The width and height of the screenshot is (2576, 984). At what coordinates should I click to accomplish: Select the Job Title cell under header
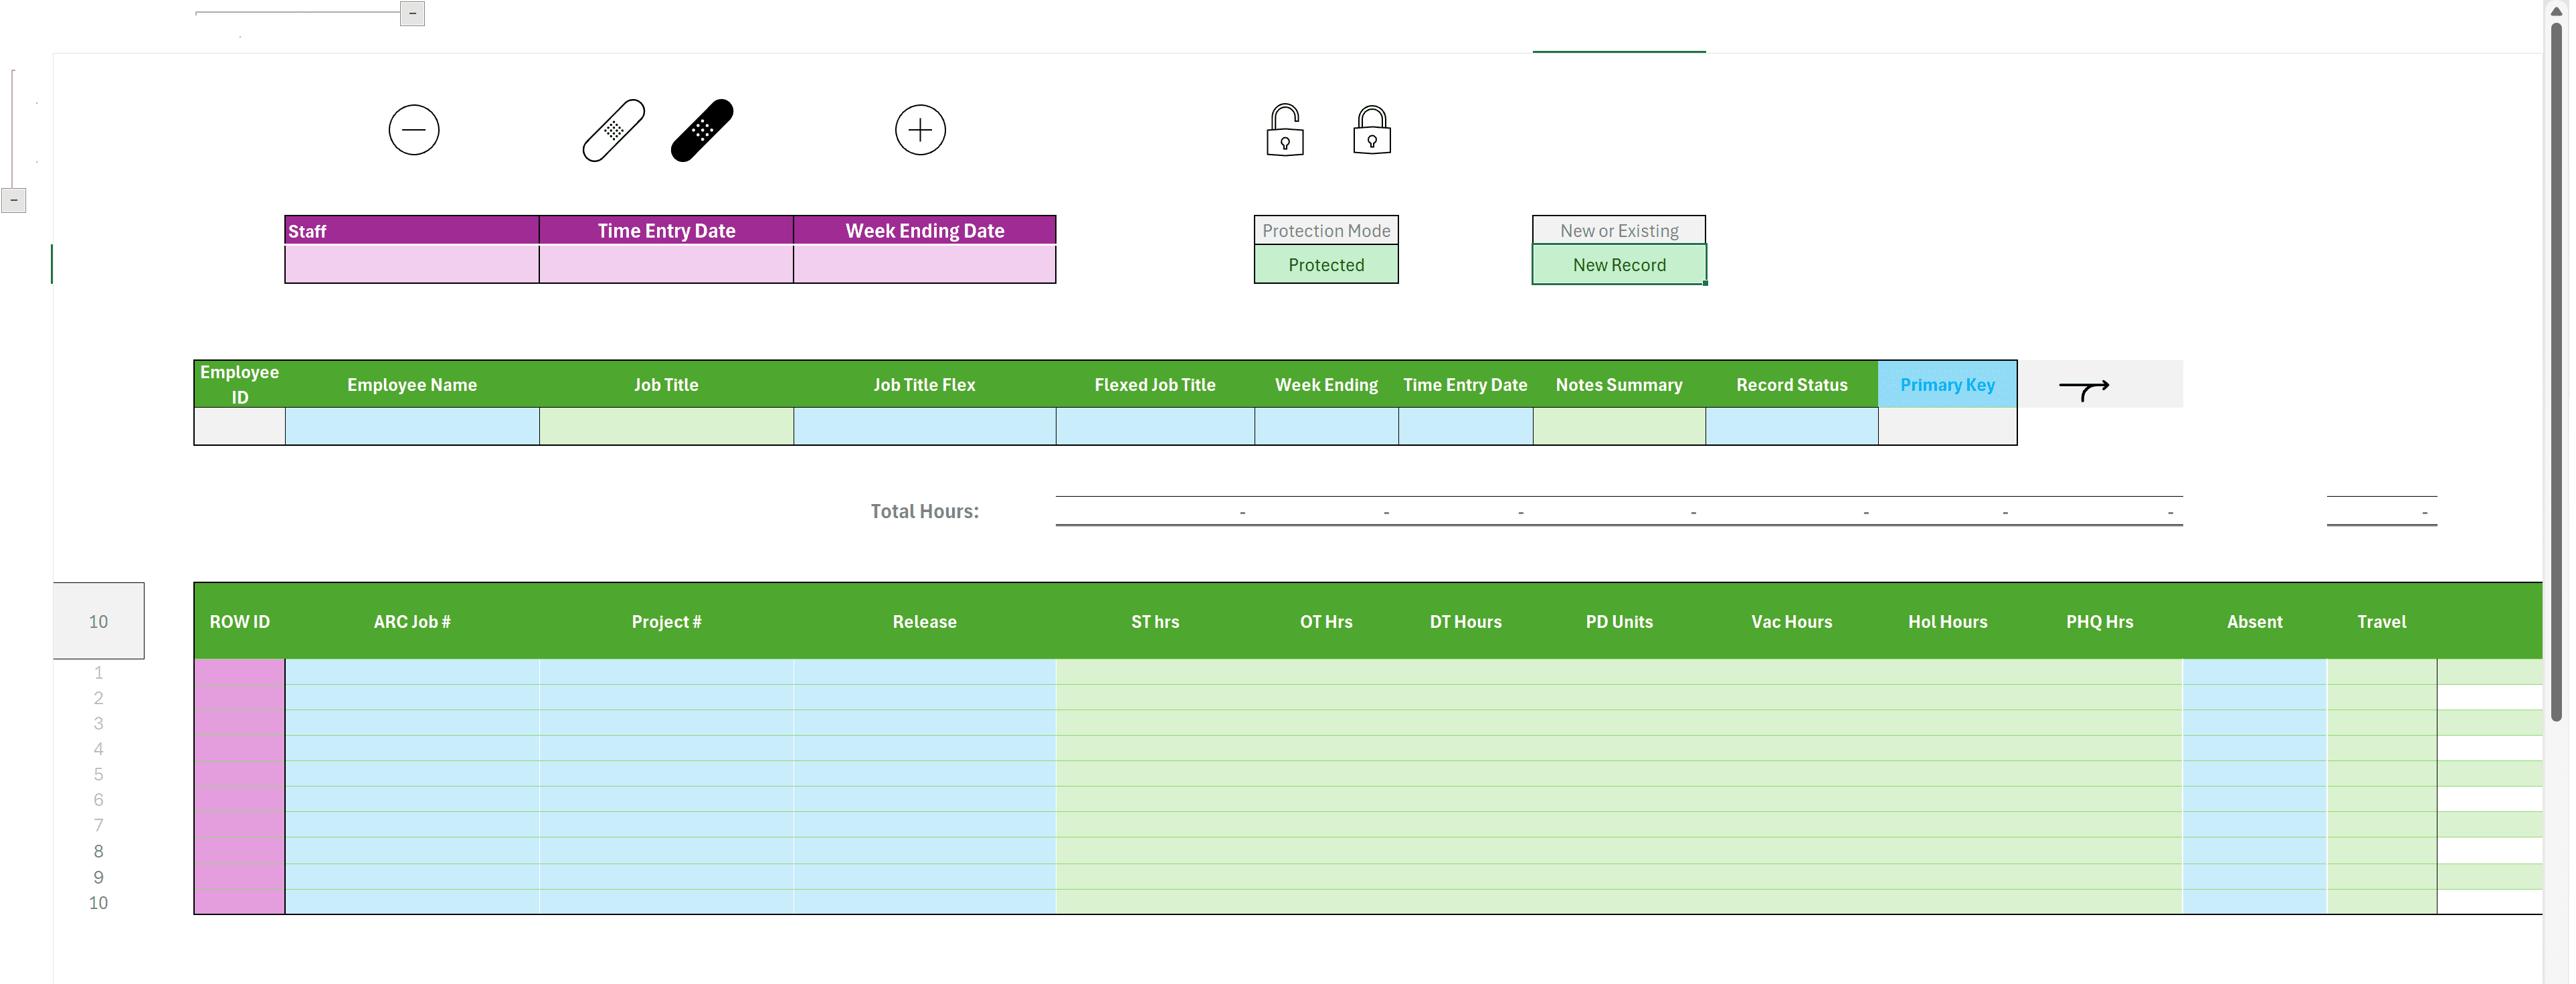coord(666,426)
